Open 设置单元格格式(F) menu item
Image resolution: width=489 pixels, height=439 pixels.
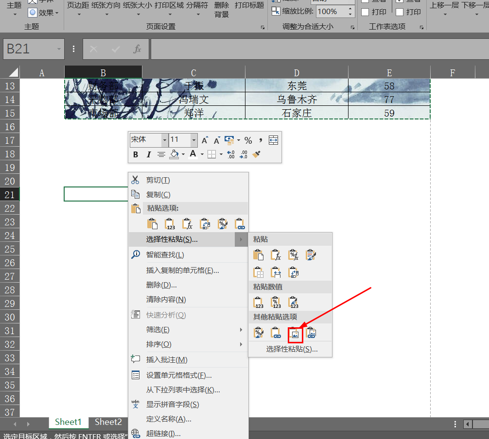[189, 375]
